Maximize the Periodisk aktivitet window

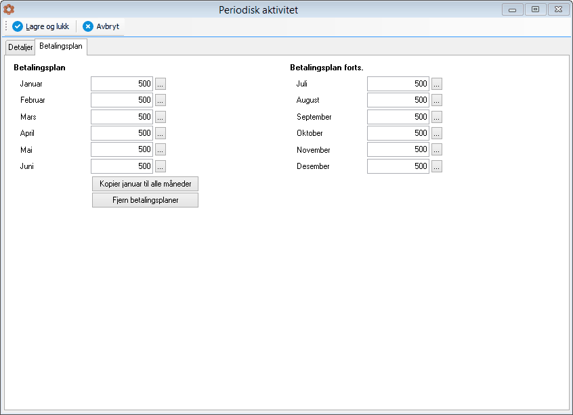pos(535,9)
